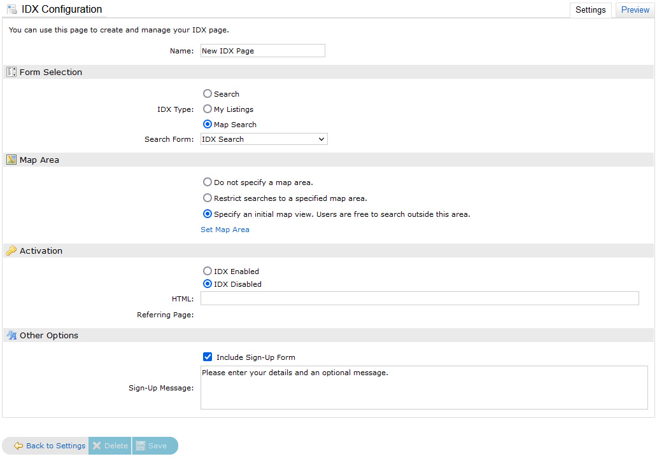Select Do not specify a map area
Viewport: 657px width, 461px height.
point(208,182)
